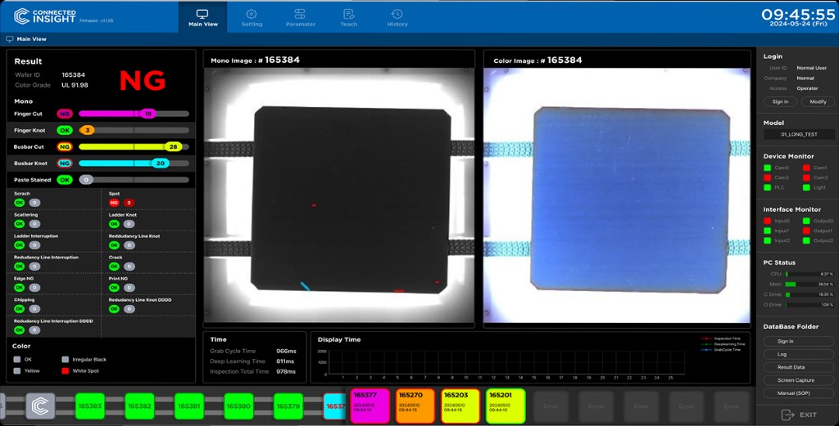Click the Input1 interface indicator
This screenshot has height=426, width=839.
(767, 231)
